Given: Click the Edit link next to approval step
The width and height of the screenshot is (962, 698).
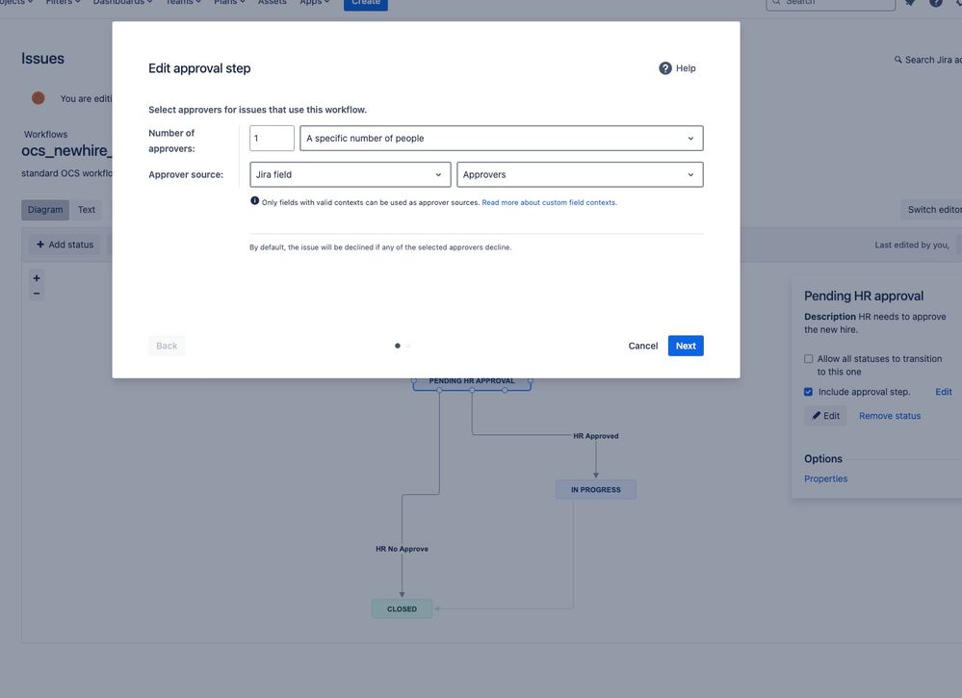Looking at the screenshot, I should 944,392.
